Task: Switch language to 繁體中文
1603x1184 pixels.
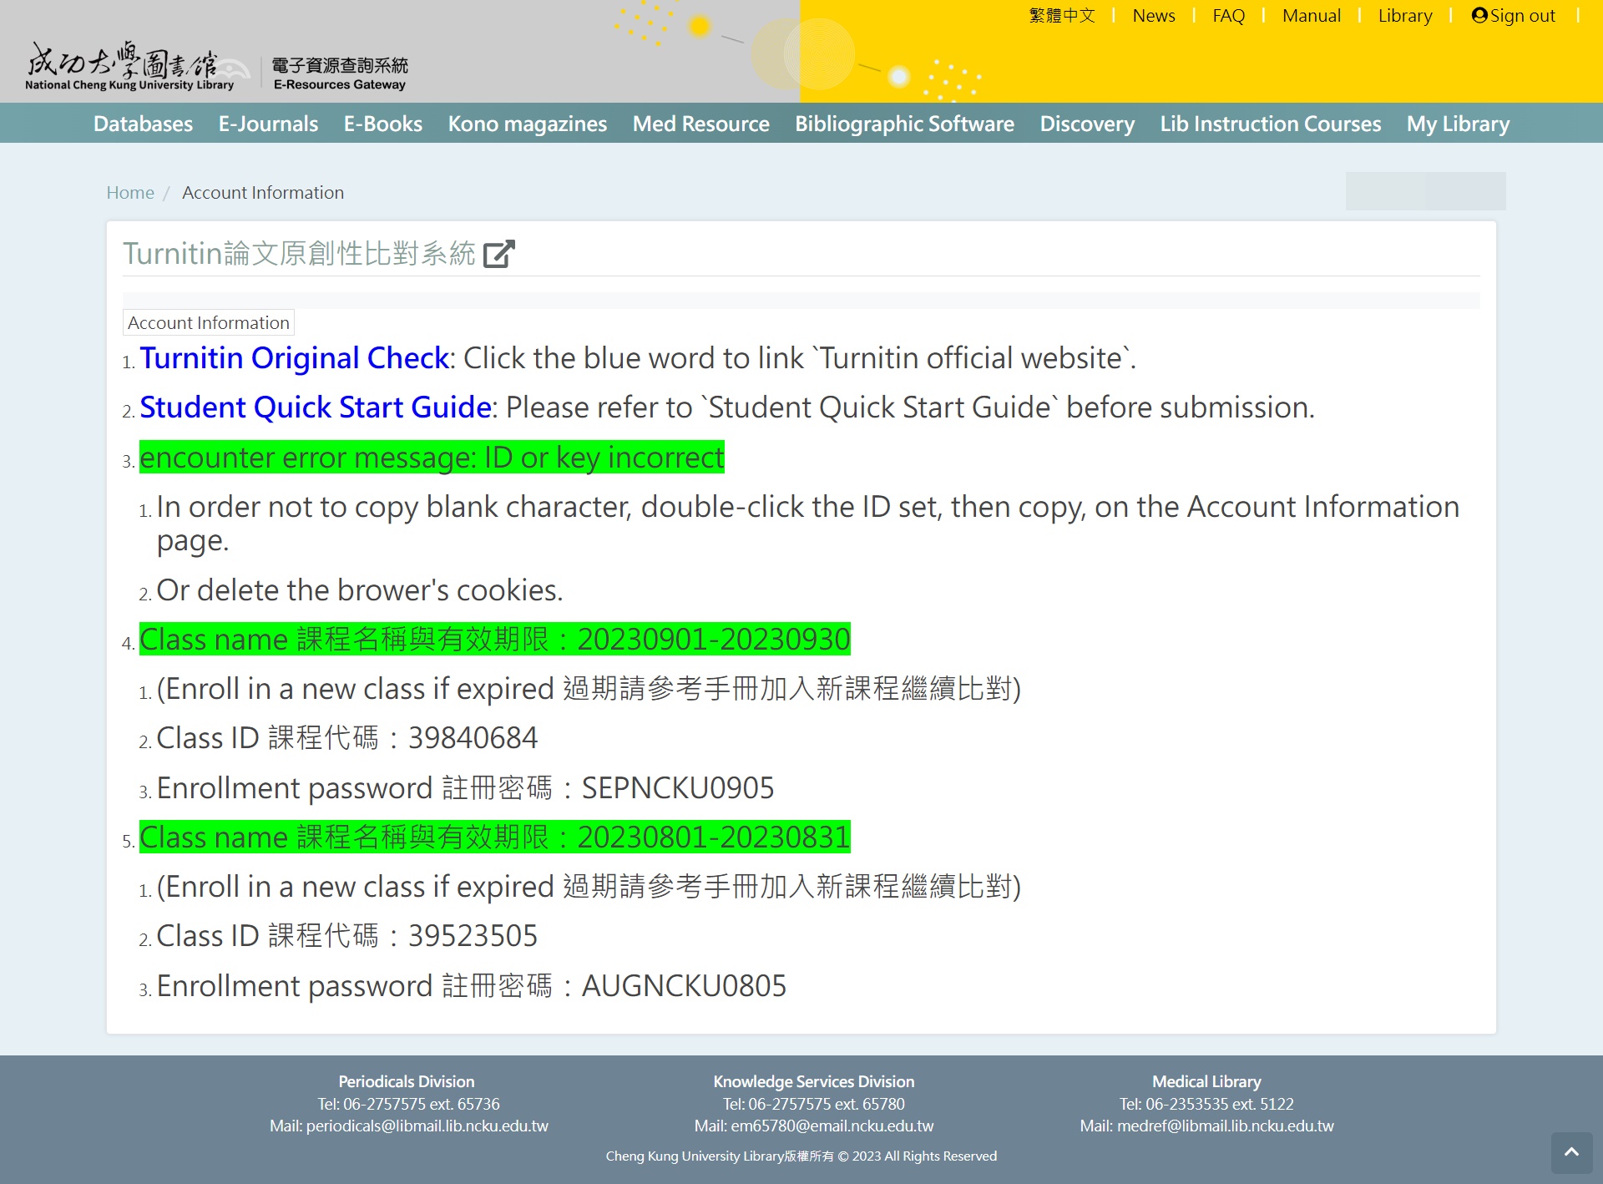Action: tap(1062, 16)
